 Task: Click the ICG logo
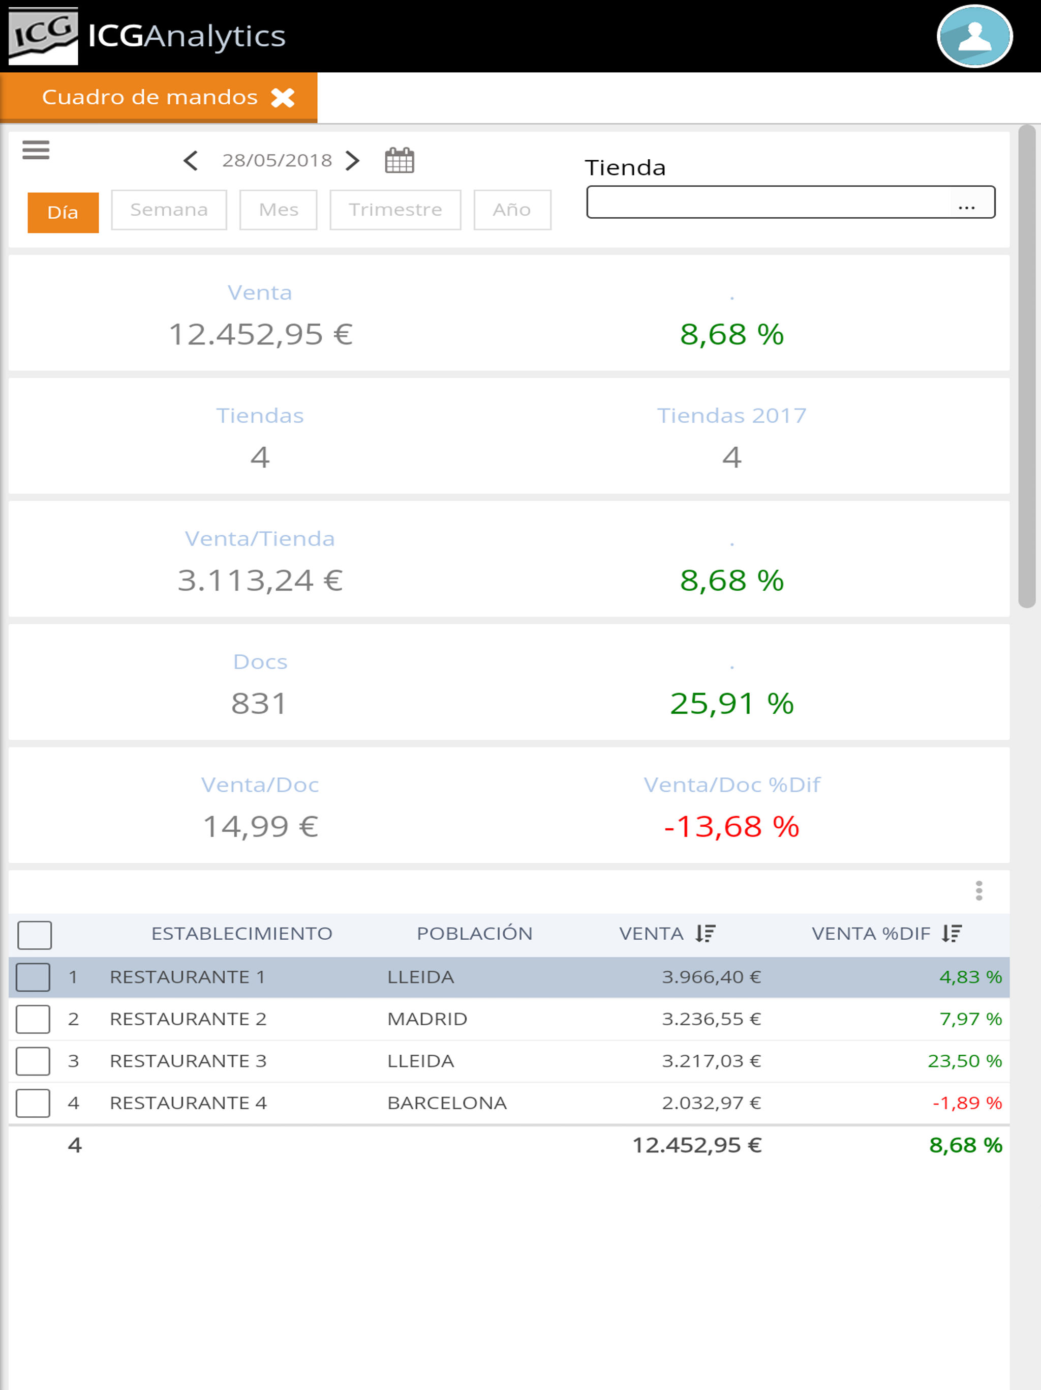tap(43, 36)
